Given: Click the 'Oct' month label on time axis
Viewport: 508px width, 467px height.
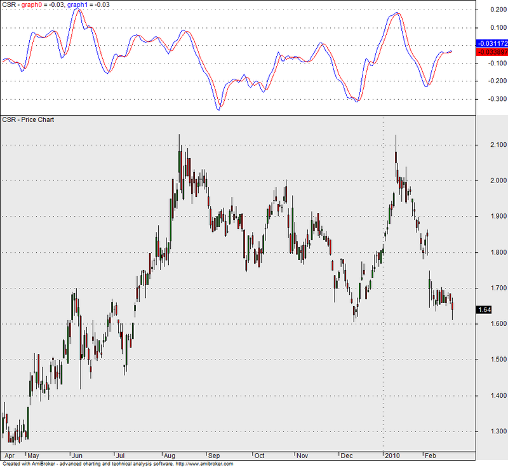Looking at the screenshot, I should coord(259,456).
